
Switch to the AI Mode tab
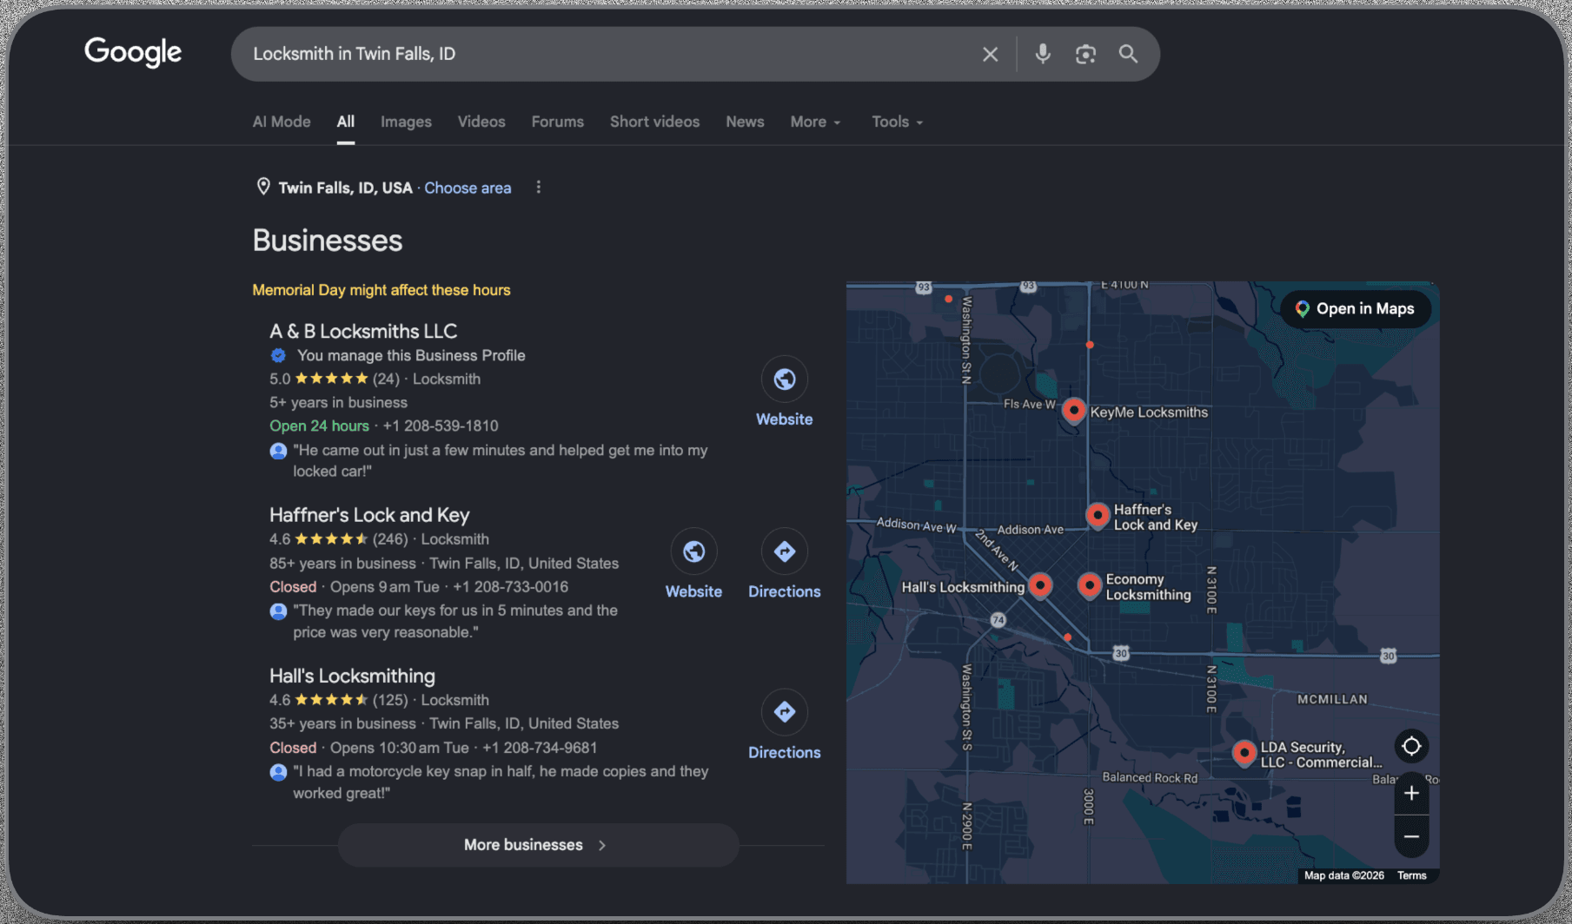[x=282, y=122]
